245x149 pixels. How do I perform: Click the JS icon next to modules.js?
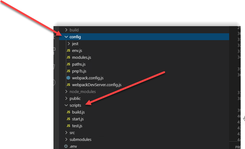(68, 57)
